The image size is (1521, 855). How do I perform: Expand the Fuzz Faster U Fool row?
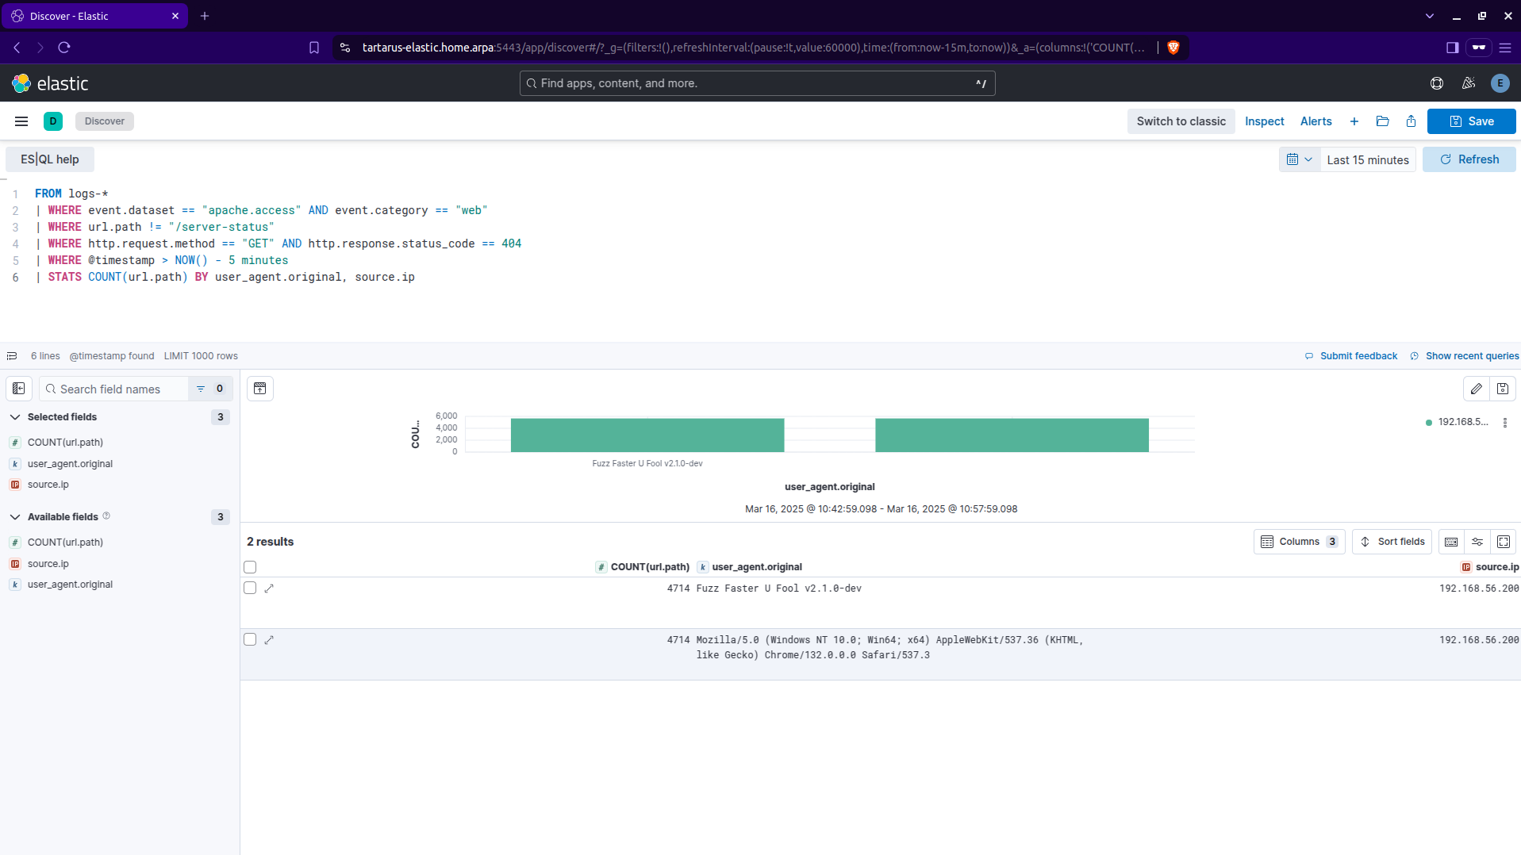click(x=269, y=589)
